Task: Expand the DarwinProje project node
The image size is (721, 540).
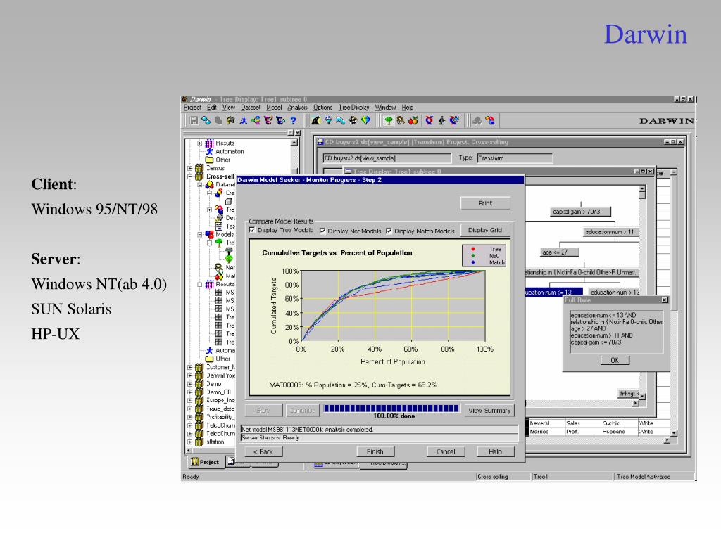Action: pyautogui.click(x=189, y=375)
